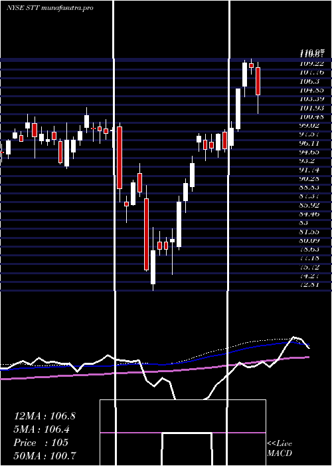The width and height of the screenshot is (332, 466).
Task: Select the 109.22 price axis label
Action: (x=311, y=63)
